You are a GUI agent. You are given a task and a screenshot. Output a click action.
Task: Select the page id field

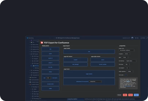tap(50, 63)
